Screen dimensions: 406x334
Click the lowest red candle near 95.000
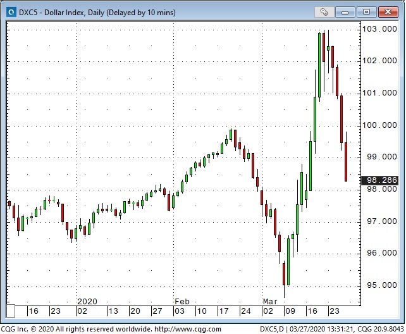284,275
